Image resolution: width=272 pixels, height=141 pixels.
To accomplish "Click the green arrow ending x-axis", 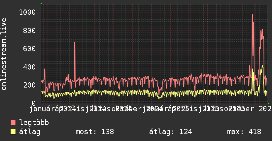I will pos(268,103).
